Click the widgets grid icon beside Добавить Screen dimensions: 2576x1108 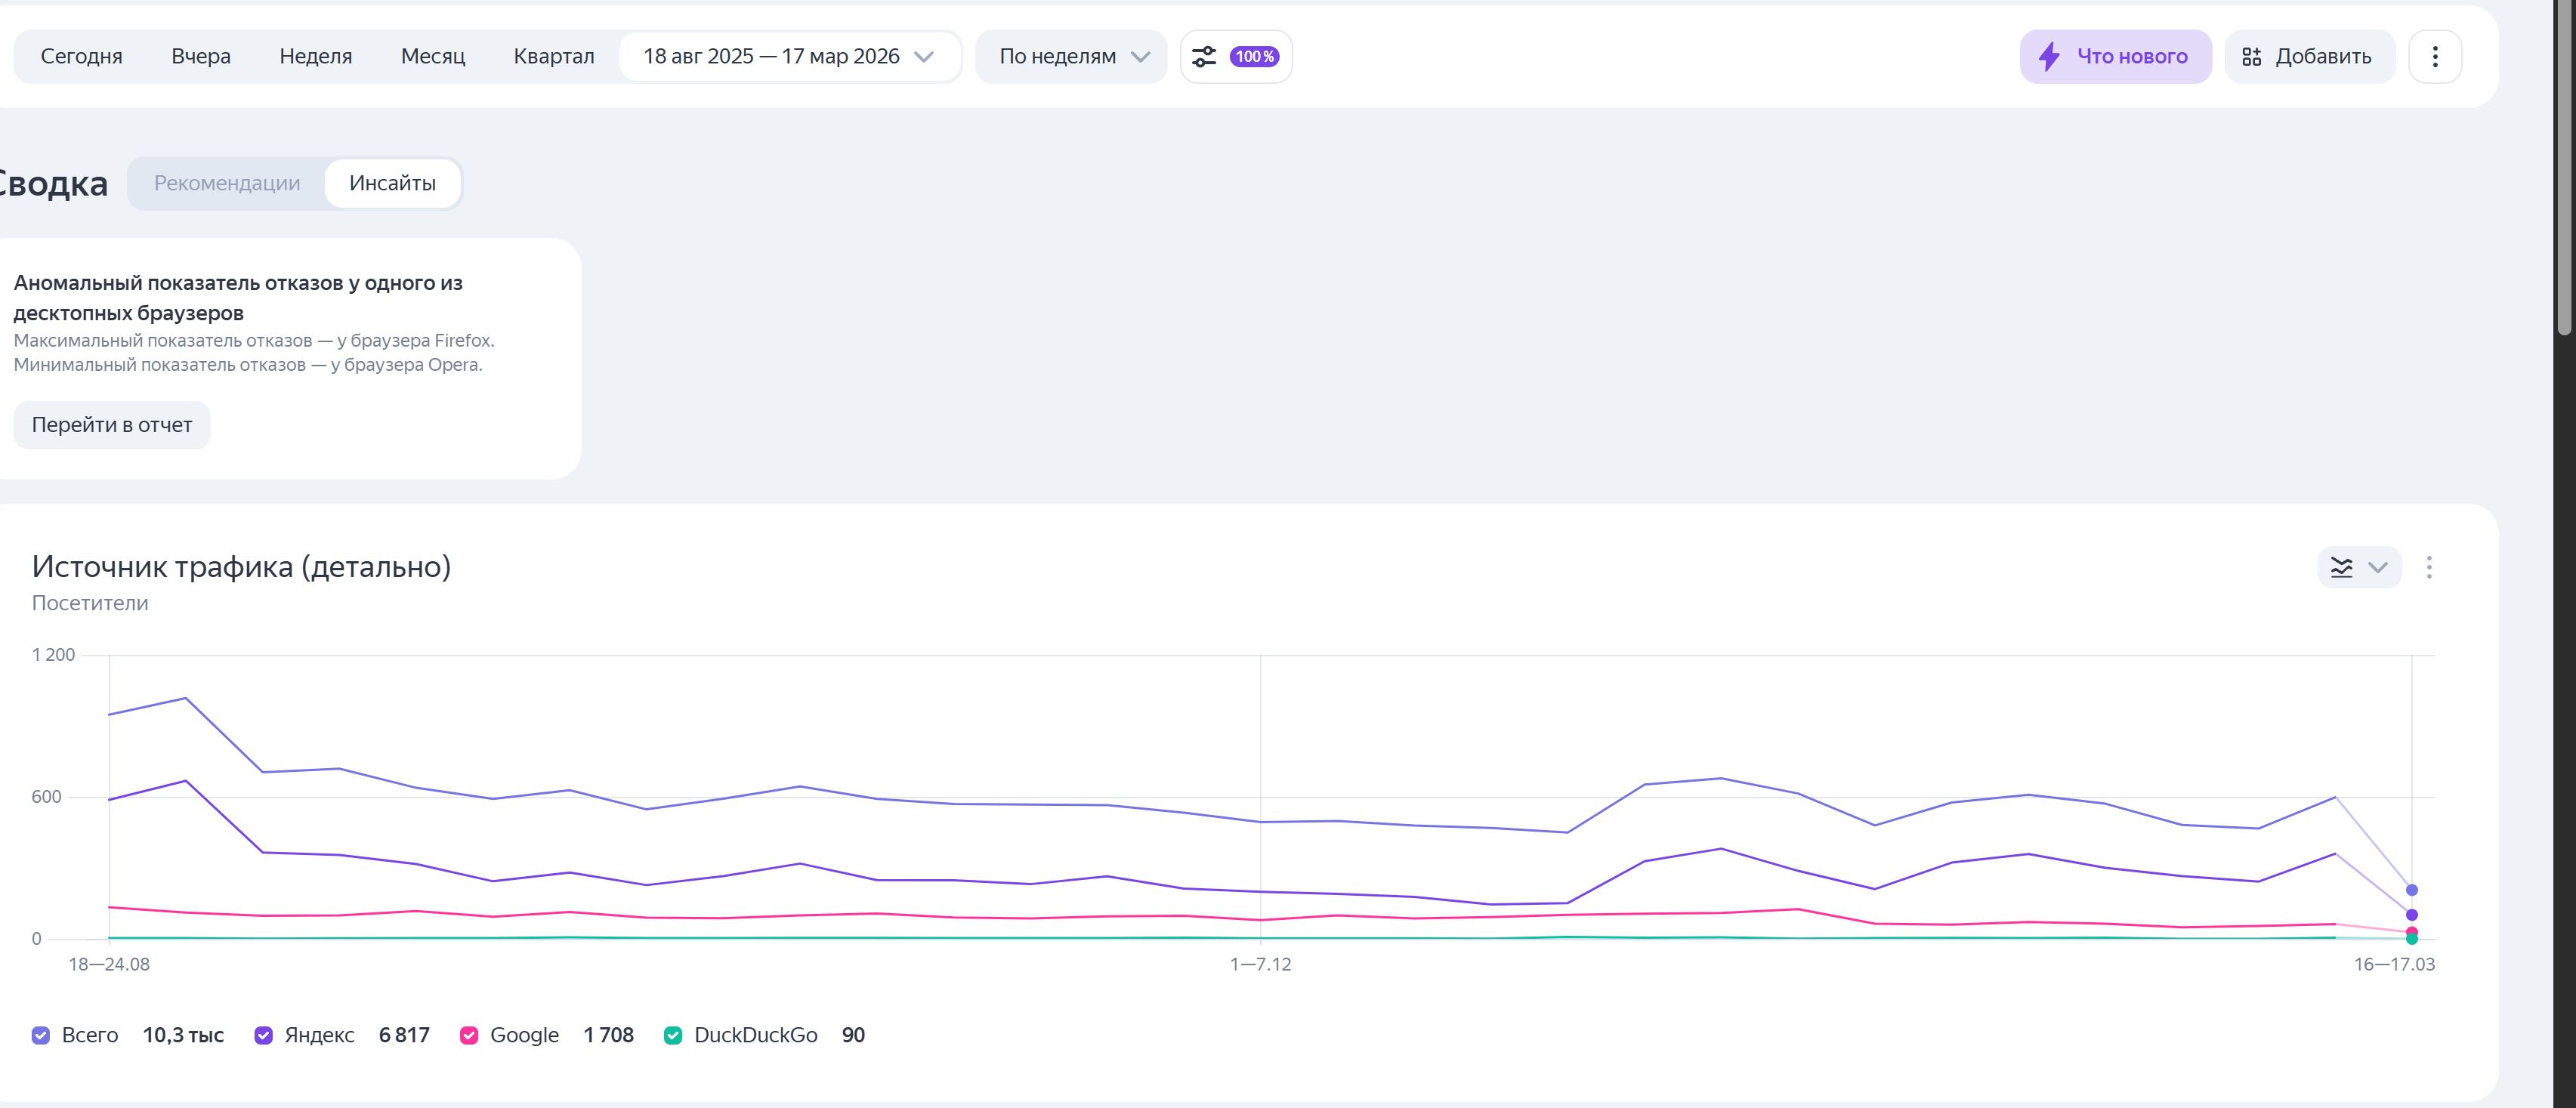tap(2251, 57)
